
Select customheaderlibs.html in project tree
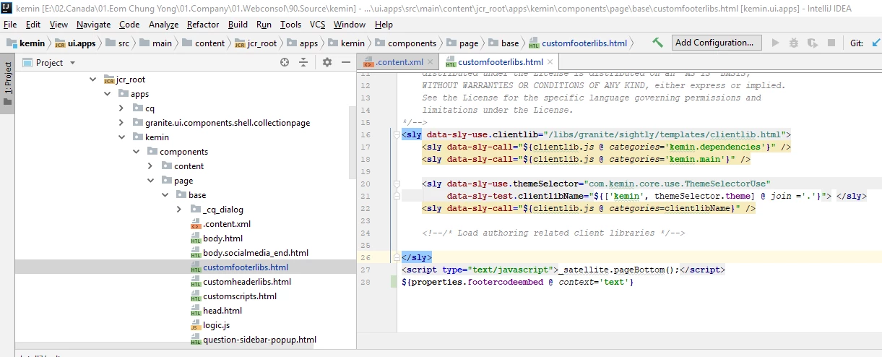247,282
